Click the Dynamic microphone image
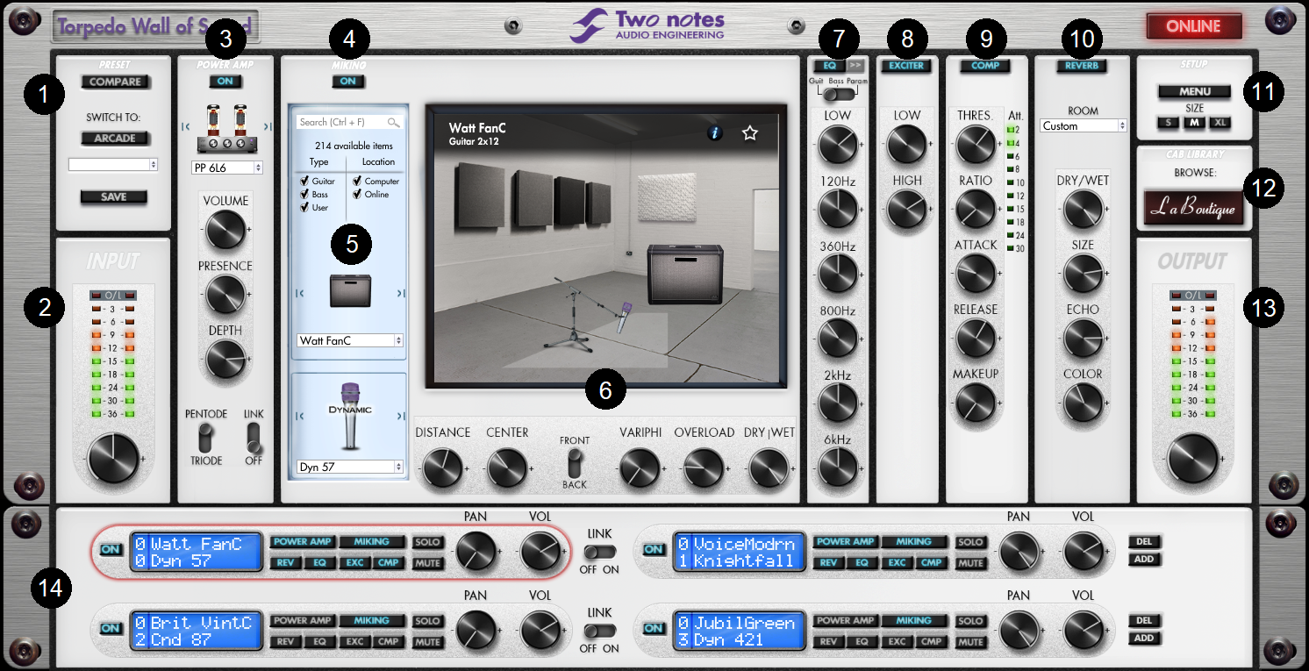Screen dimensions: 1309x671 [x=350, y=418]
